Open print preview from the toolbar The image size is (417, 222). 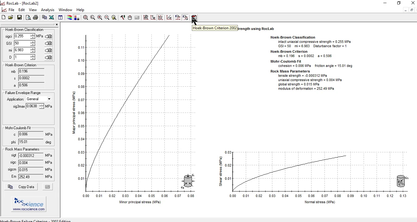tap(28, 18)
